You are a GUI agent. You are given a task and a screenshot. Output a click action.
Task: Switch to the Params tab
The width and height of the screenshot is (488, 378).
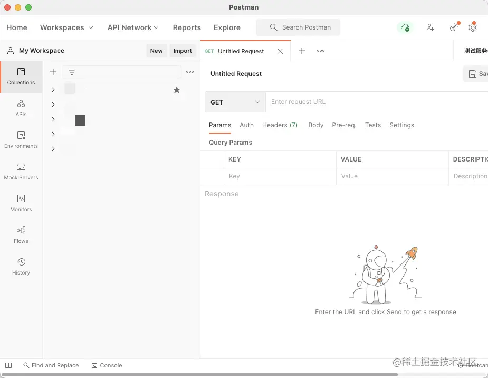click(x=219, y=125)
